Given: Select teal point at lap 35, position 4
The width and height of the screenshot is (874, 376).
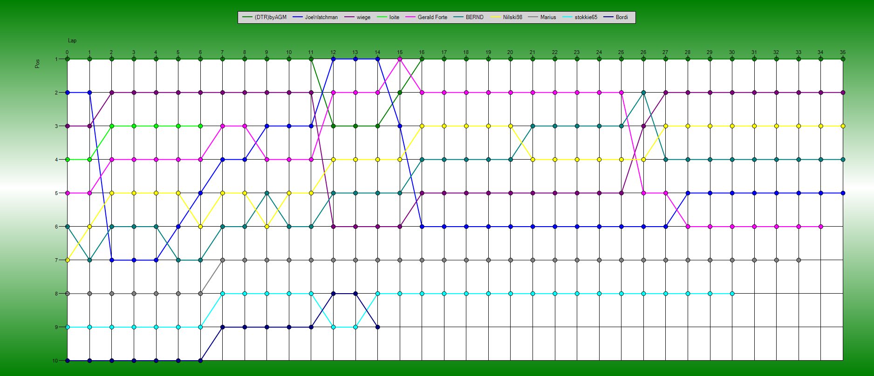Looking at the screenshot, I should 843,160.
